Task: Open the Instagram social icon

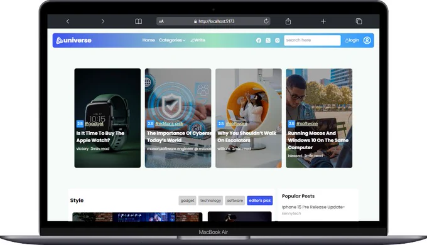Action: [x=277, y=41]
